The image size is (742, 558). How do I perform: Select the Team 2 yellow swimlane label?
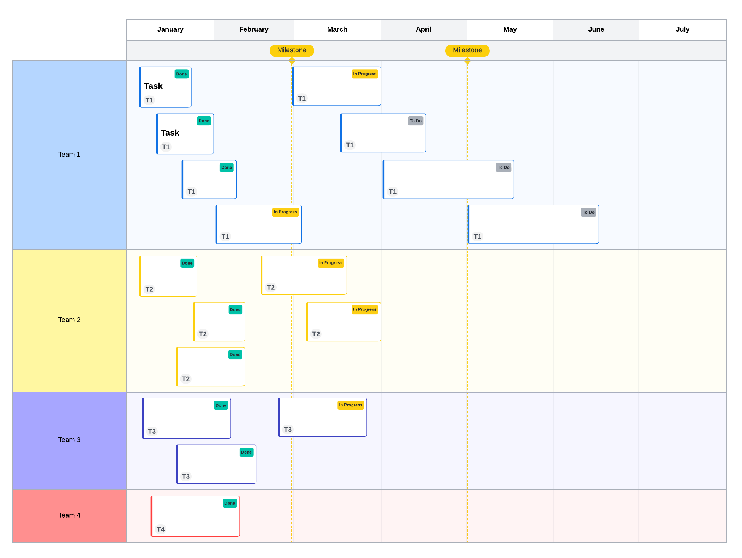pyautogui.click(x=69, y=320)
